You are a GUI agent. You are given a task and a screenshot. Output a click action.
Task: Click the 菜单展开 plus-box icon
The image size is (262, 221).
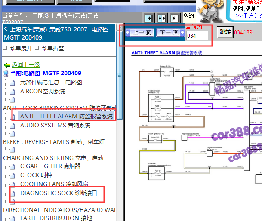pos(5,48)
